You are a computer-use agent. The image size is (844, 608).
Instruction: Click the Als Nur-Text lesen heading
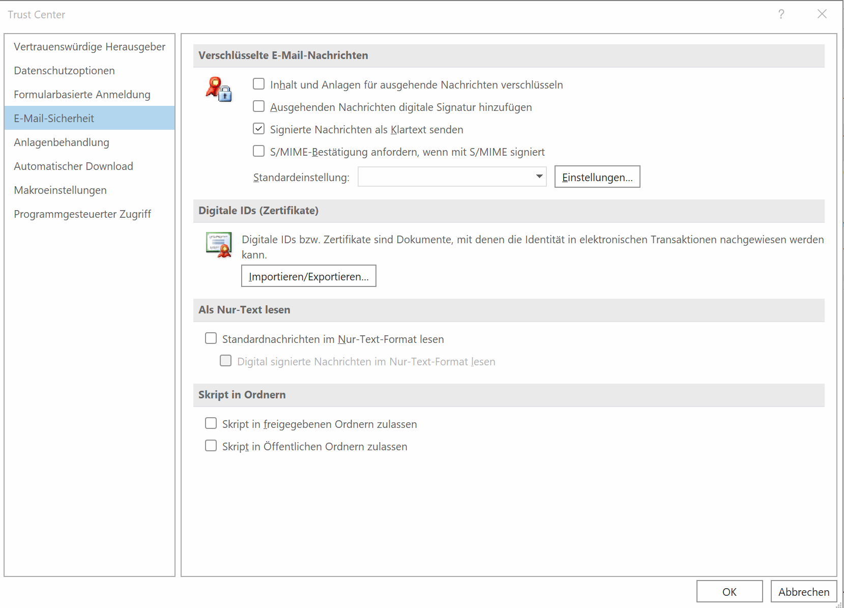(x=244, y=310)
